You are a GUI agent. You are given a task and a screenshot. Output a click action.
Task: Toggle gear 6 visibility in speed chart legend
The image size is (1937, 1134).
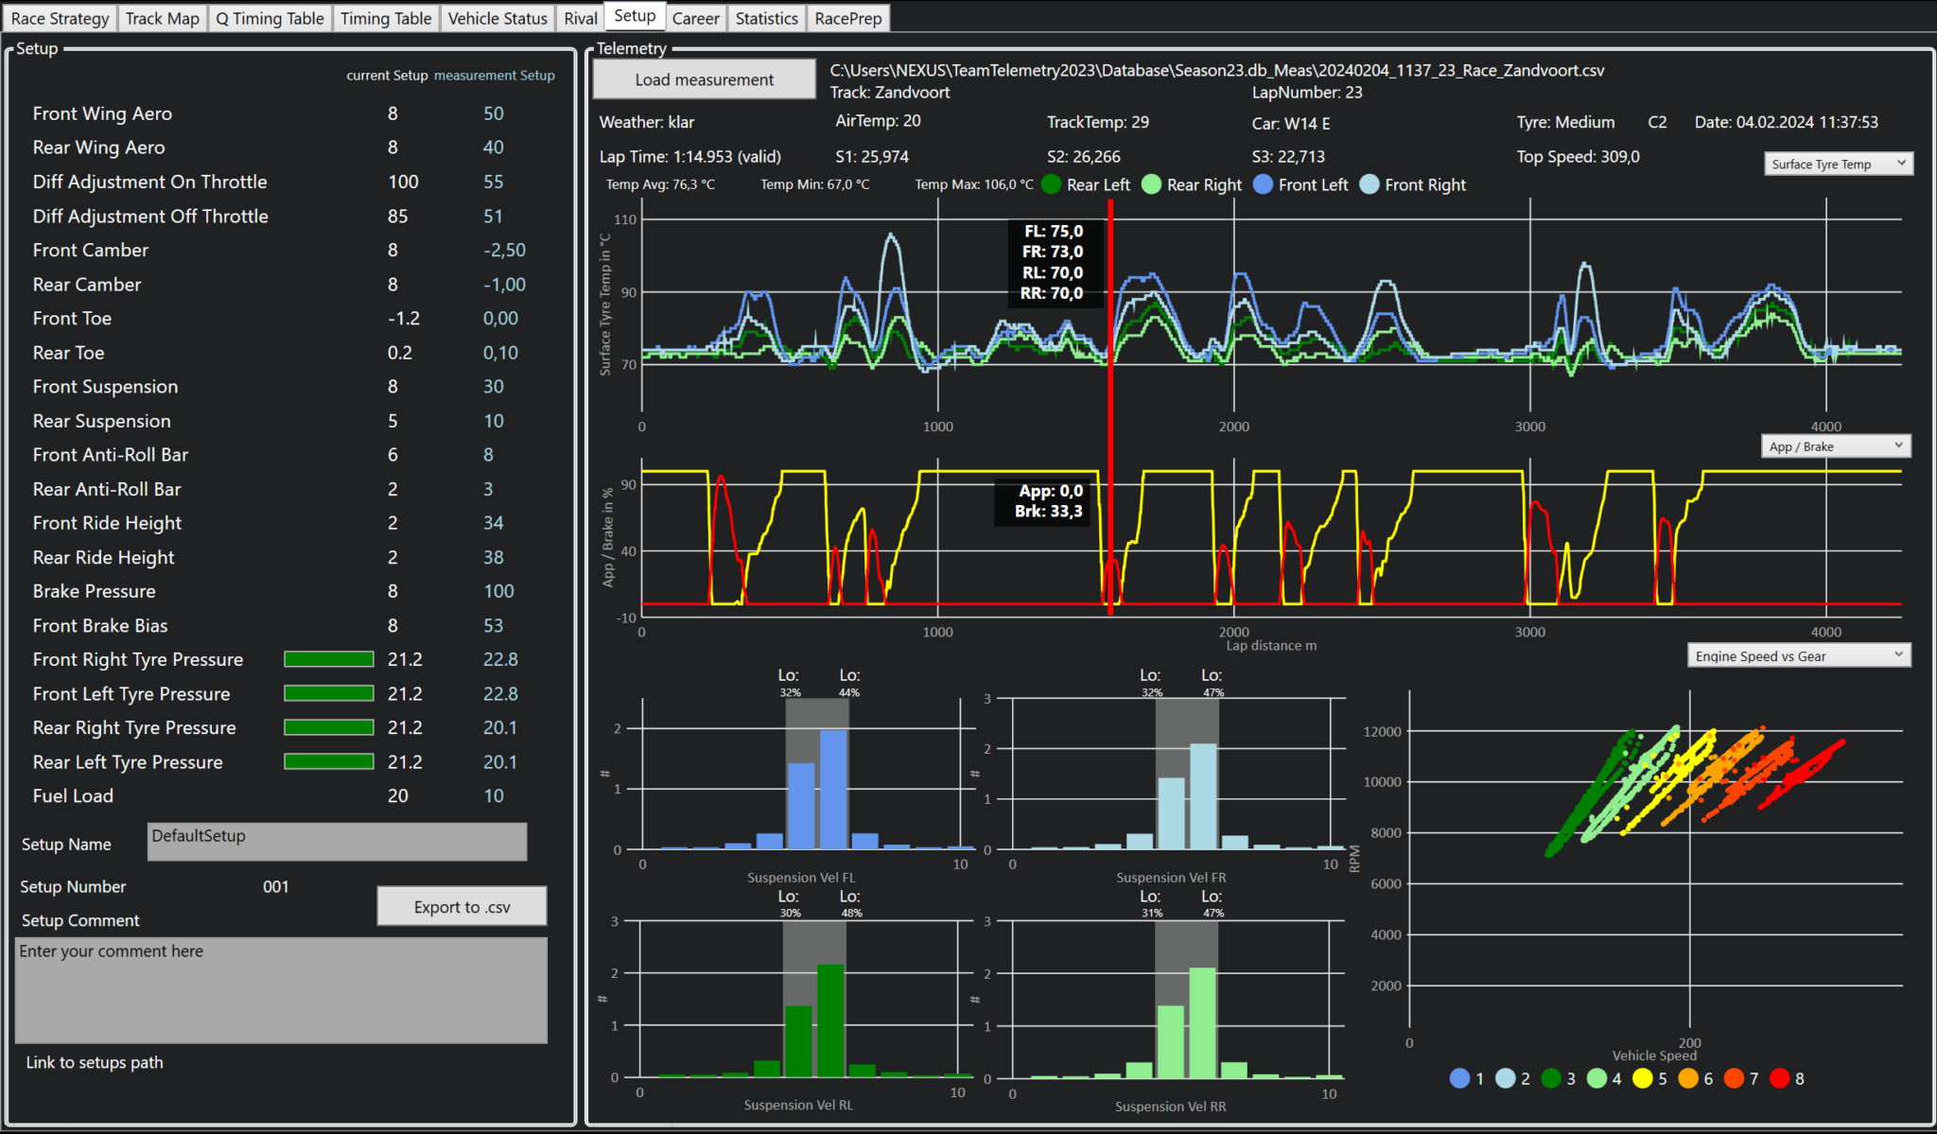tap(1689, 1078)
